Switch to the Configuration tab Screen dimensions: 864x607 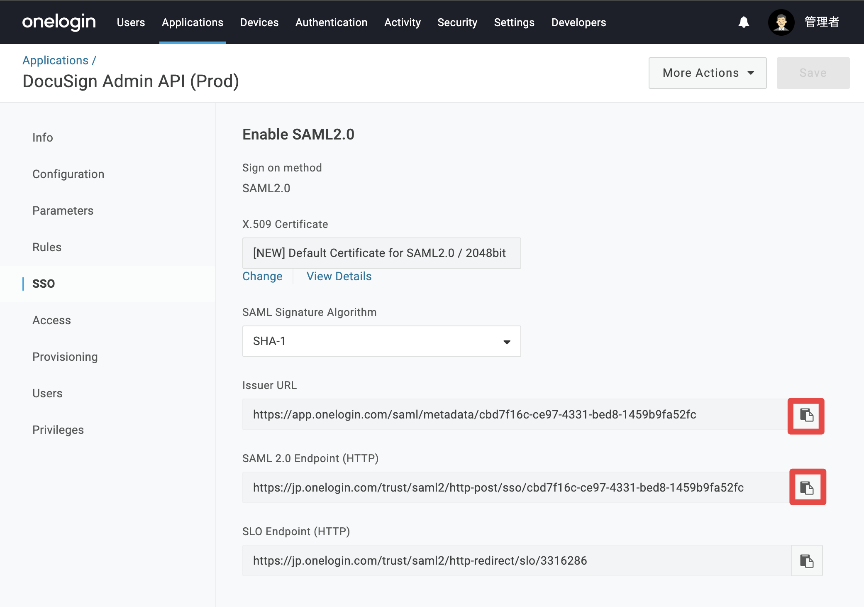[68, 174]
